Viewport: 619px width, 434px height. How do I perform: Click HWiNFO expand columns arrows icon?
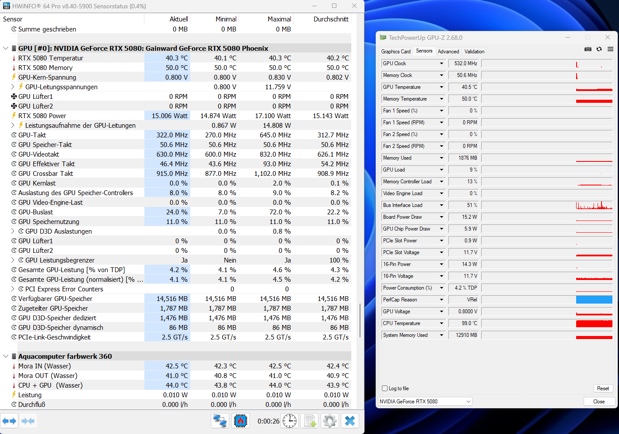pos(9,421)
